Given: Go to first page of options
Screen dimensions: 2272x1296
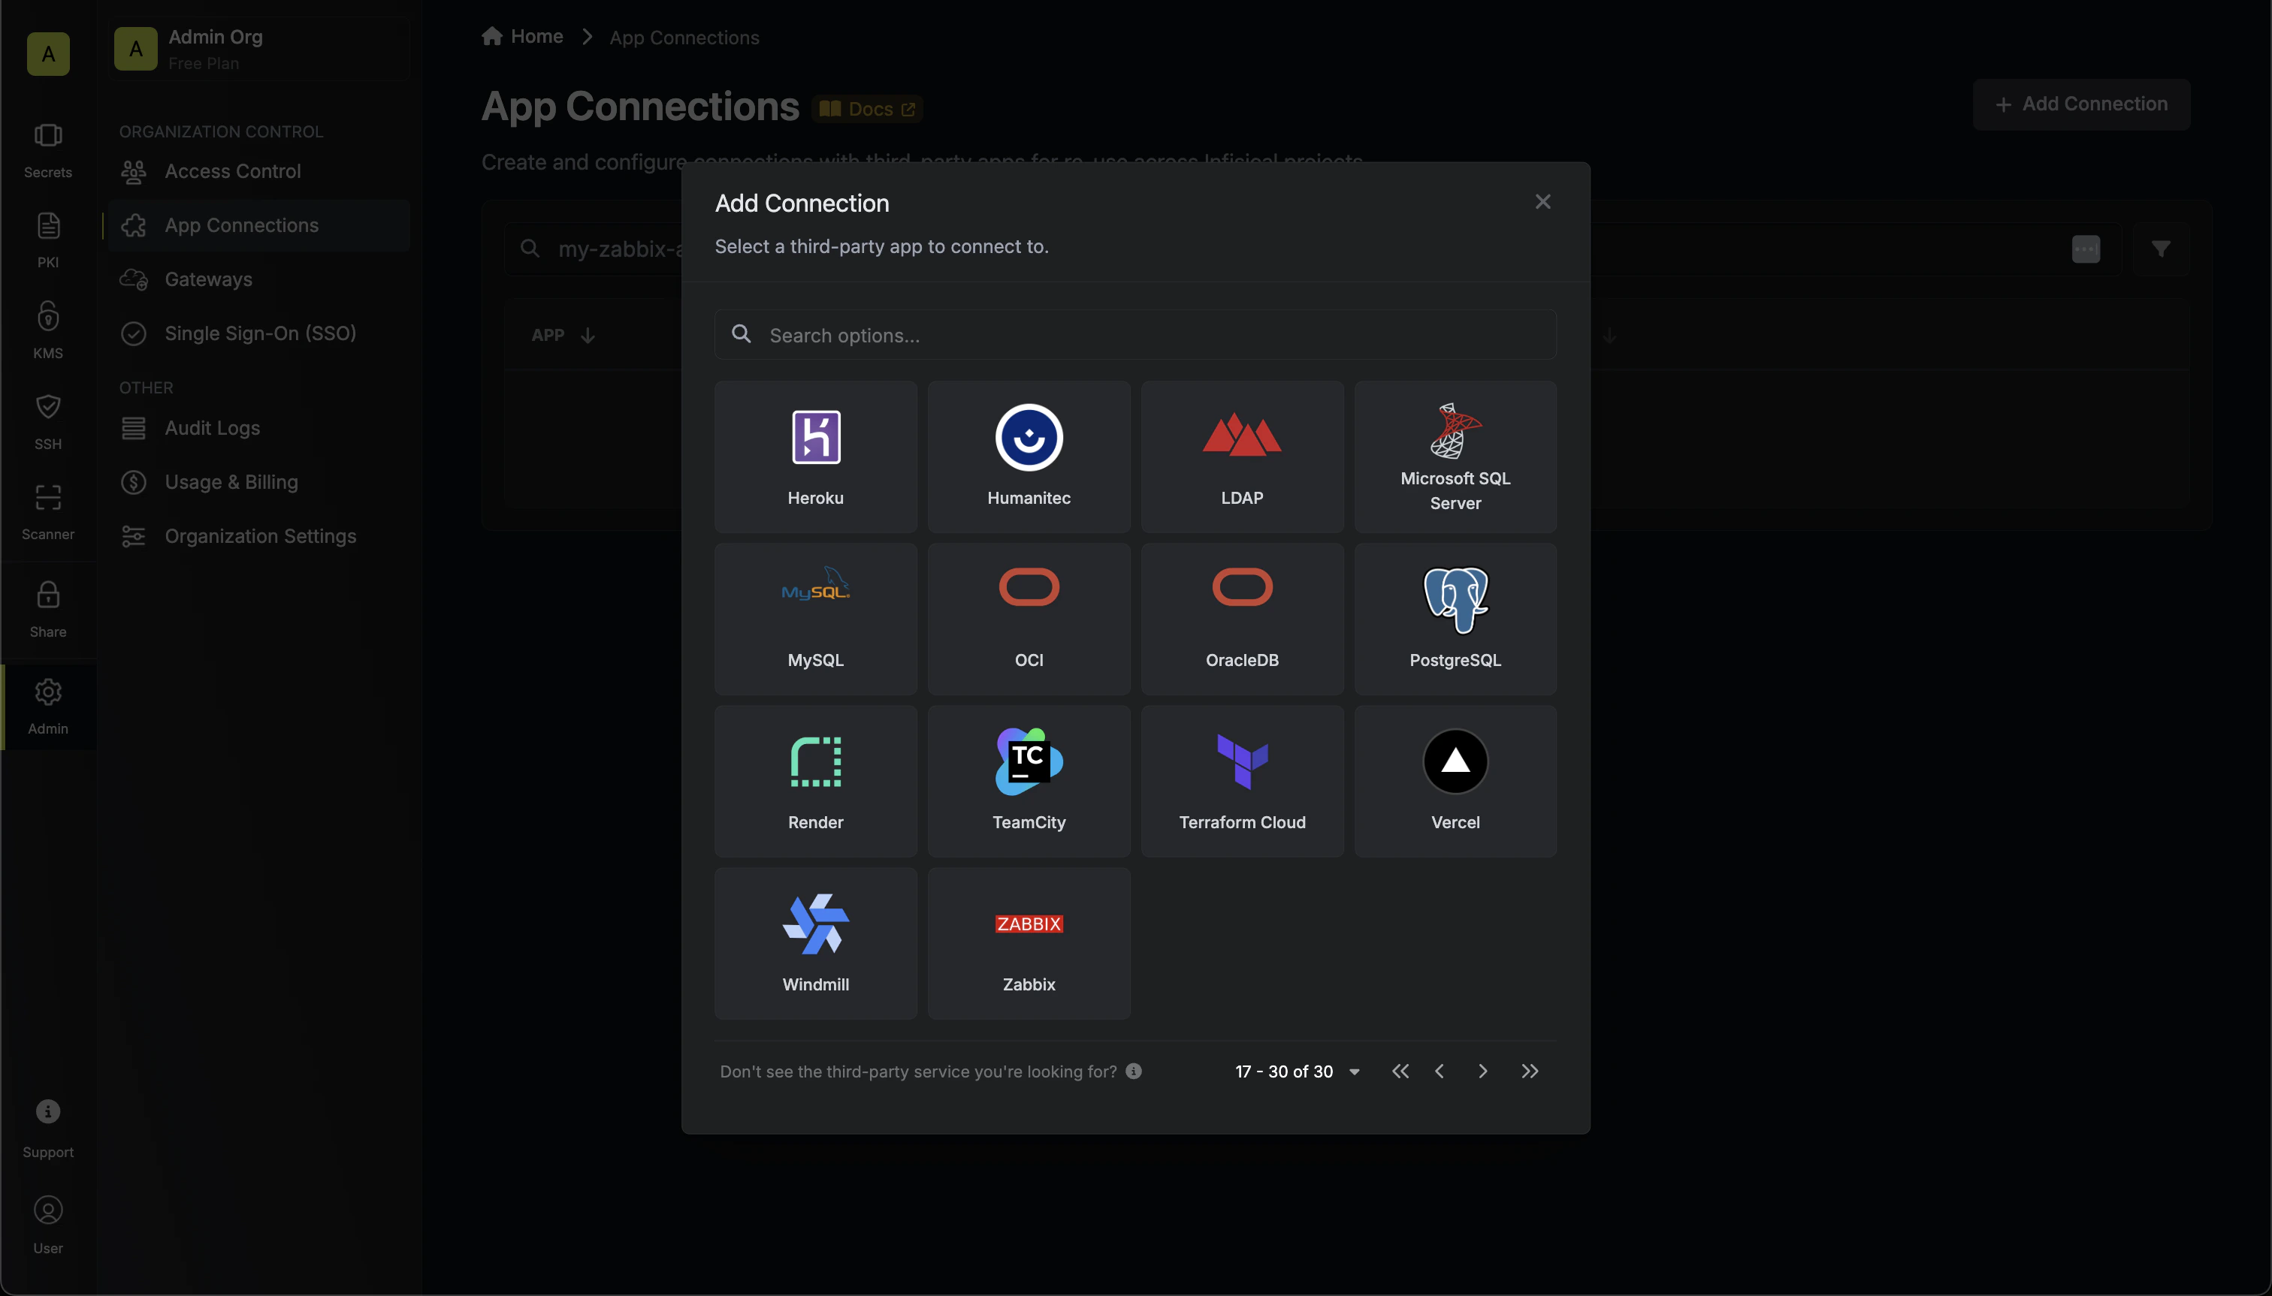Looking at the screenshot, I should pos(1400,1071).
